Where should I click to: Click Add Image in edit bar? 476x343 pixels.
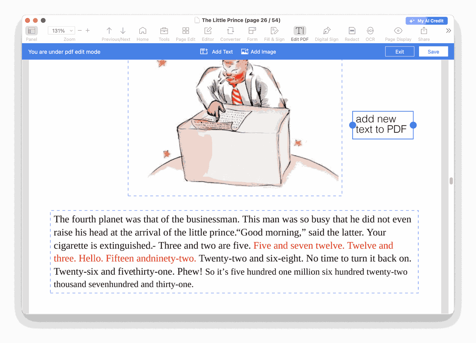click(x=258, y=52)
